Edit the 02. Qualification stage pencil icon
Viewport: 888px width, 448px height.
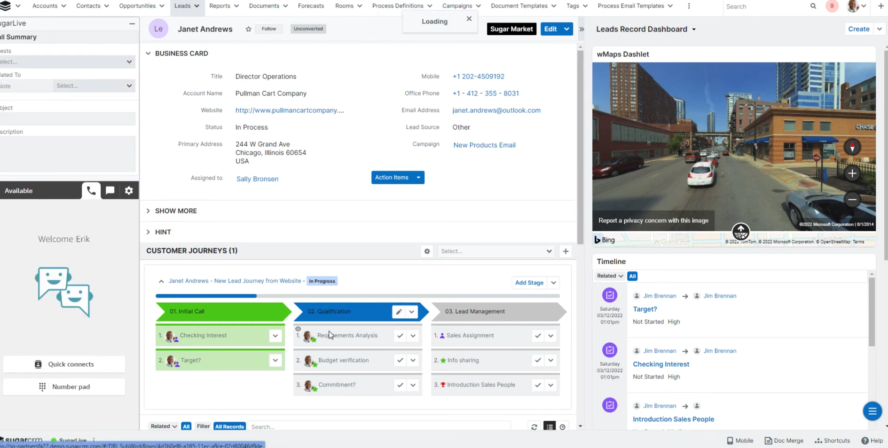click(399, 312)
